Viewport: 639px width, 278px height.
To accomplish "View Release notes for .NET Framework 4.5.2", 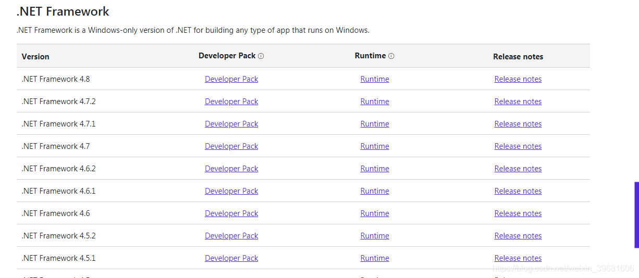I will pos(518,236).
